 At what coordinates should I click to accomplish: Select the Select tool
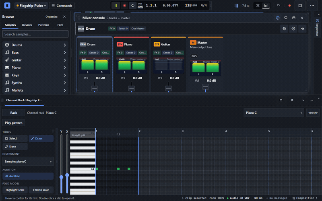pos(15,138)
